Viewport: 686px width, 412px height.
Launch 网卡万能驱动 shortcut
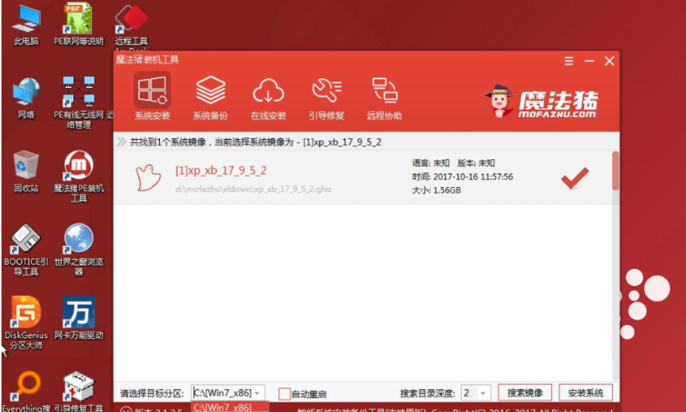point(78,318)
